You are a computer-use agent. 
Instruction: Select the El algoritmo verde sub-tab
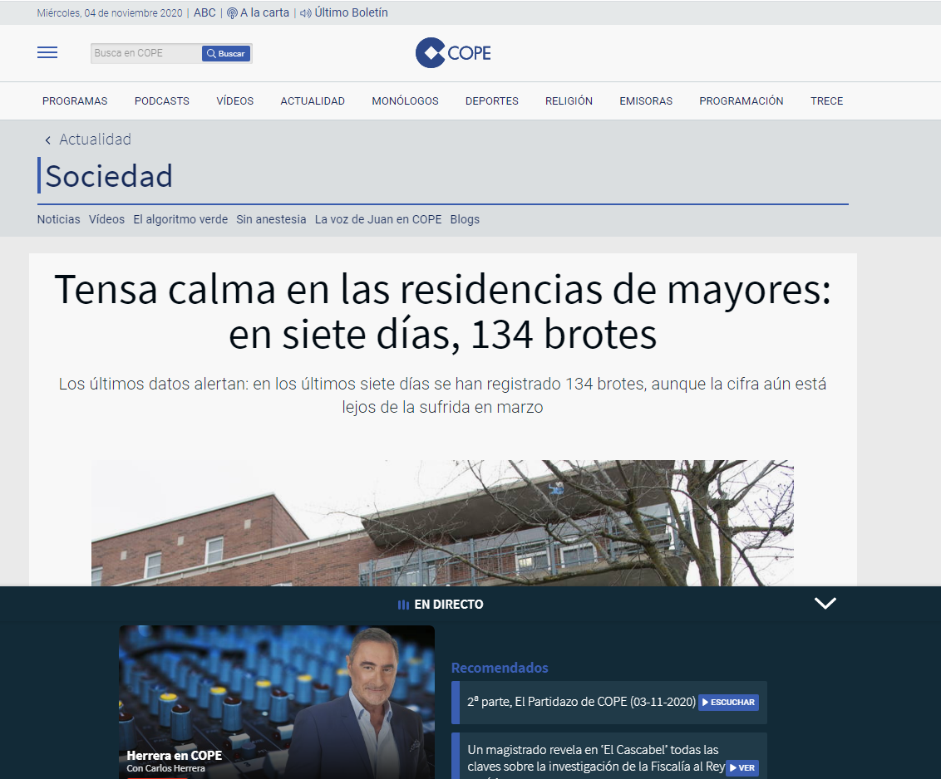(180, 219)
